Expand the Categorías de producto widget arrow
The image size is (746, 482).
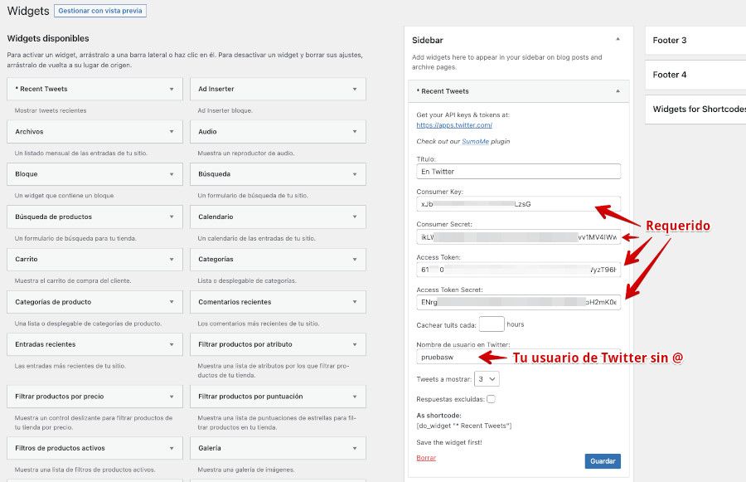click(172, 302)
